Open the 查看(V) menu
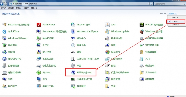The image size is (186, 97). tap(19, 8)
